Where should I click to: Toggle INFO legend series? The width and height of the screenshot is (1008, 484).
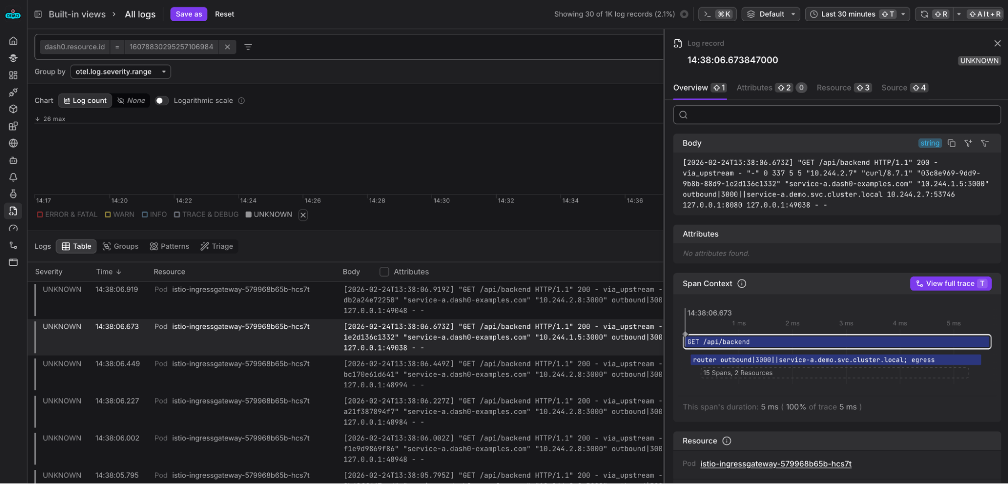click(154, 215)
